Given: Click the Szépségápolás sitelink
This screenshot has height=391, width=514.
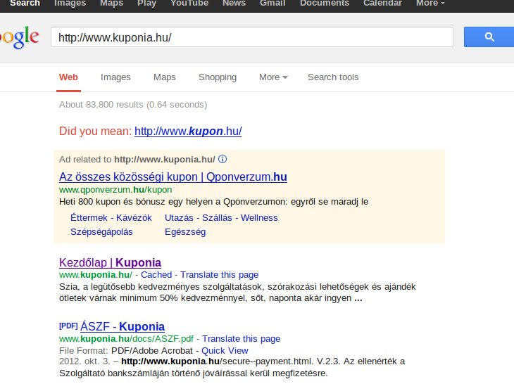Looking at the screenshot, I should pos(101,232).
